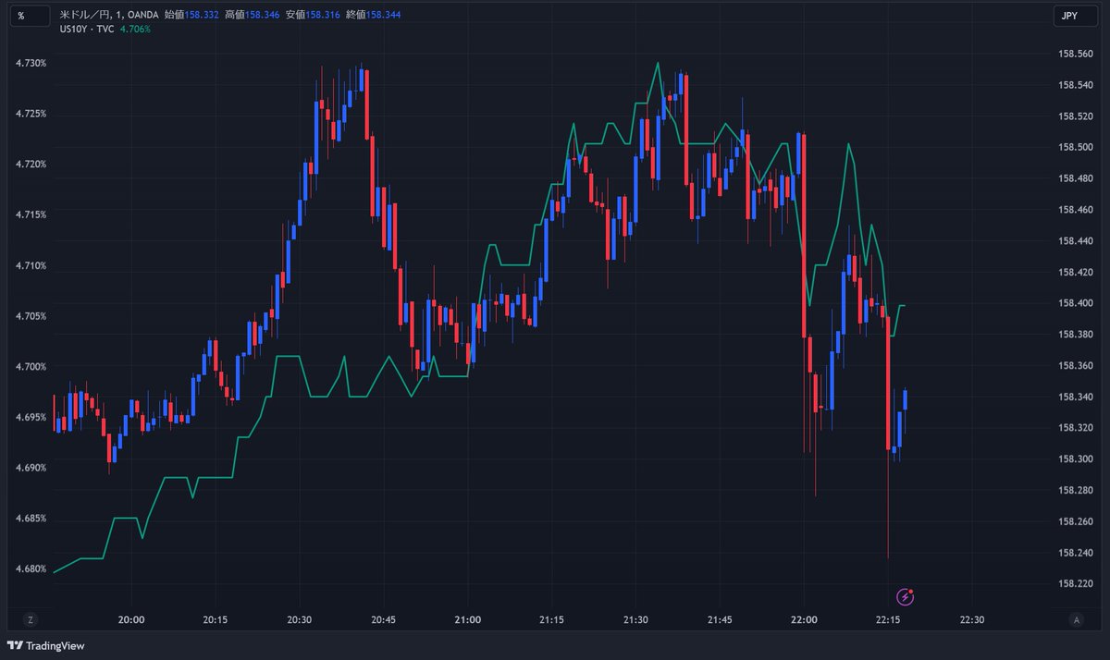Click the TradingView logo in the corner
Image resolution: width=1110 pixels, height=660 pixels.
click(x=44, y=646)
